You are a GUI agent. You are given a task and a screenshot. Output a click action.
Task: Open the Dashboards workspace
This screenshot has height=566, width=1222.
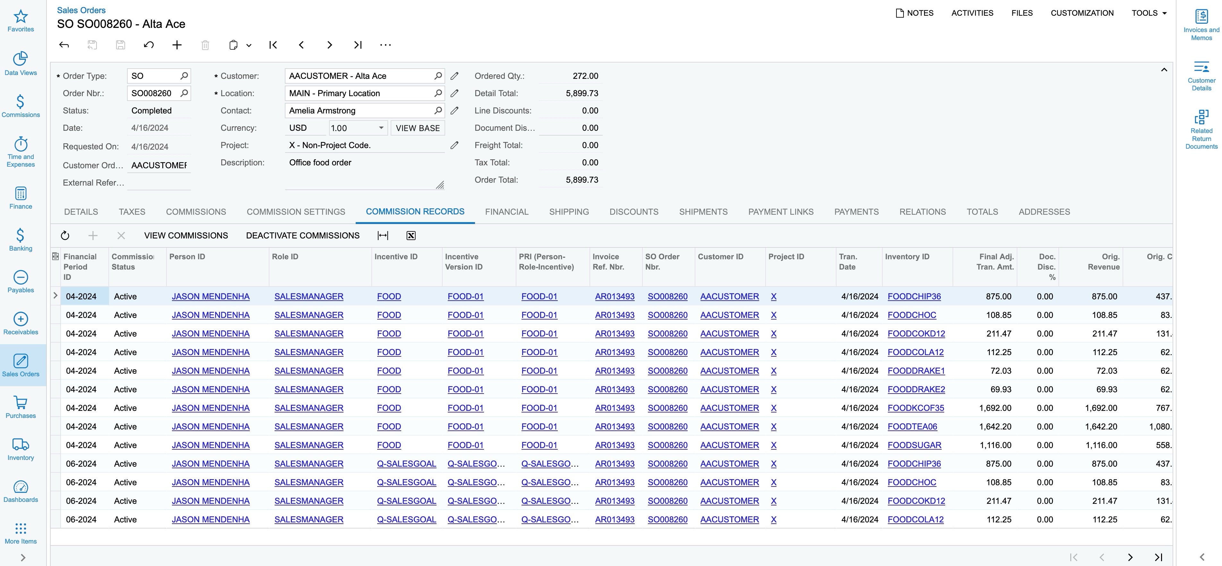pos(21,491)
